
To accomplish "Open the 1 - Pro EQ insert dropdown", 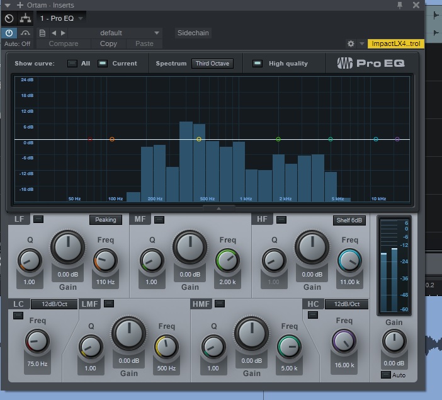I will point(62,19).
